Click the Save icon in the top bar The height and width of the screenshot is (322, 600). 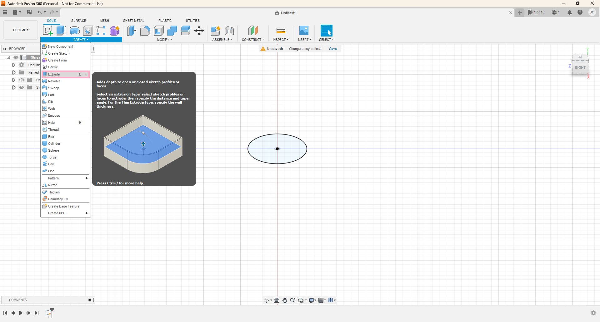[x=29, y=12]
